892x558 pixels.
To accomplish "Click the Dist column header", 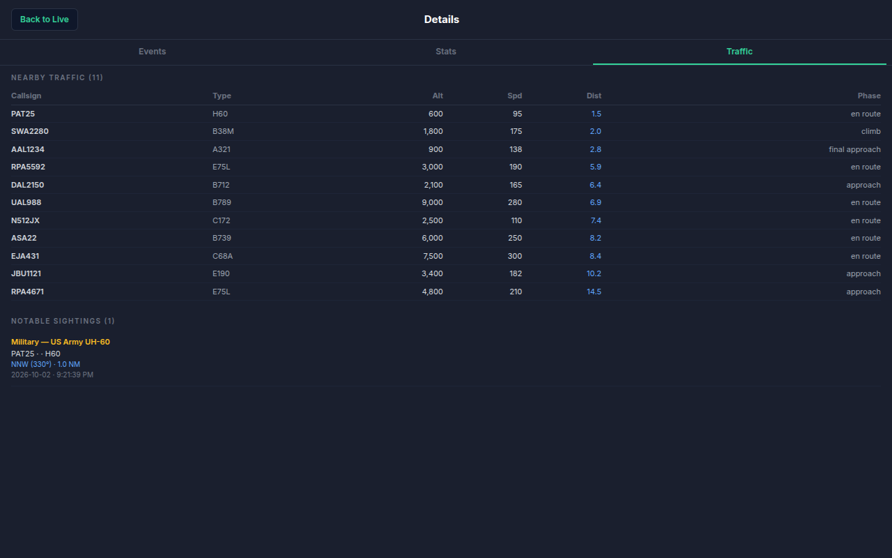I will (x=594, y=96).
